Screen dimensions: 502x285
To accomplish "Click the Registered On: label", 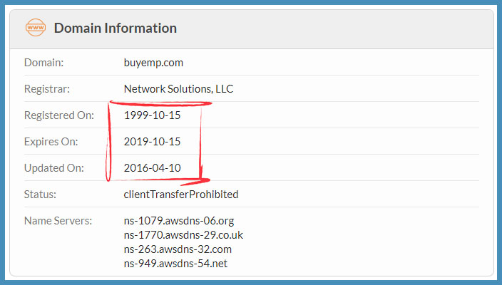I will (x=59, y=115).
